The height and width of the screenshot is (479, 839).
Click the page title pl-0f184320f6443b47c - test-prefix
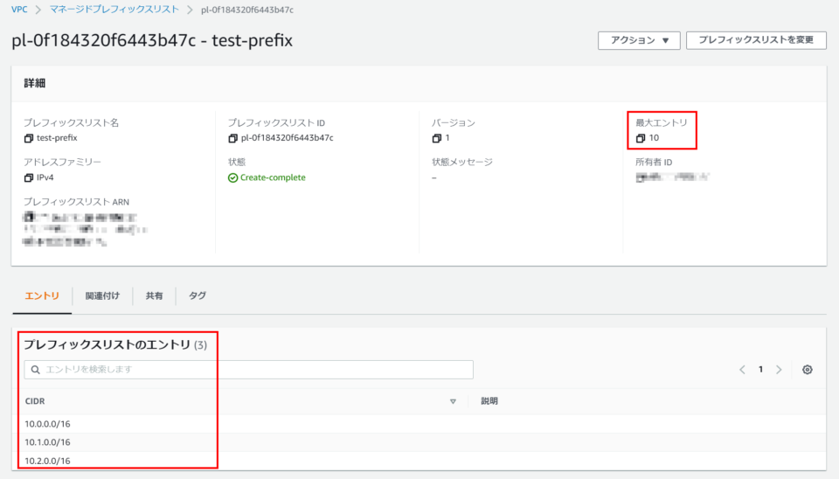(152, 41)
